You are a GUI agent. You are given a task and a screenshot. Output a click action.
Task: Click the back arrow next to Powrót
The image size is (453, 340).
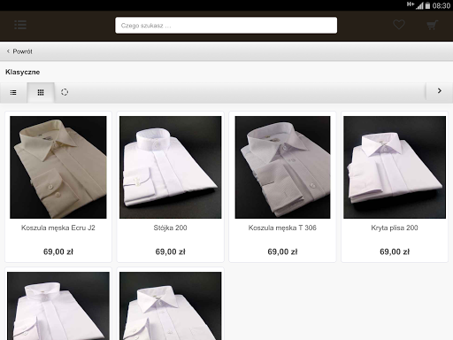pyautogui.click(x=8, y=51)
